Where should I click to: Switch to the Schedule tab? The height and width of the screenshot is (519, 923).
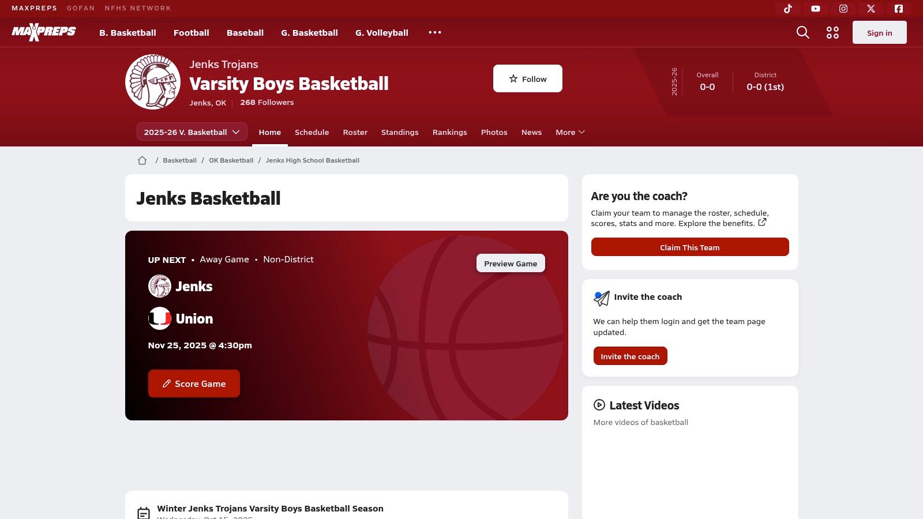(x=312, y=132)
